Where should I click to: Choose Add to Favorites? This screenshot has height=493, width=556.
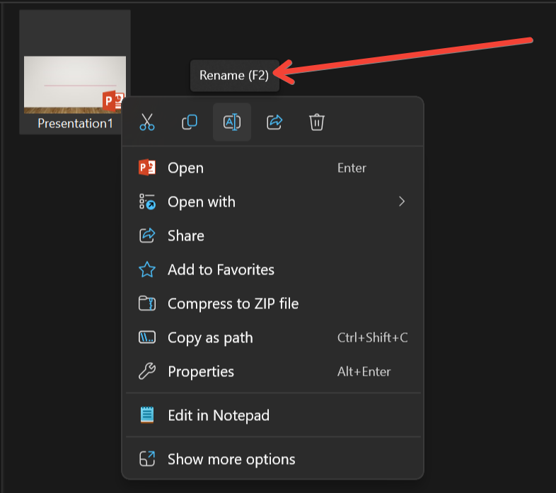[221, 269]
